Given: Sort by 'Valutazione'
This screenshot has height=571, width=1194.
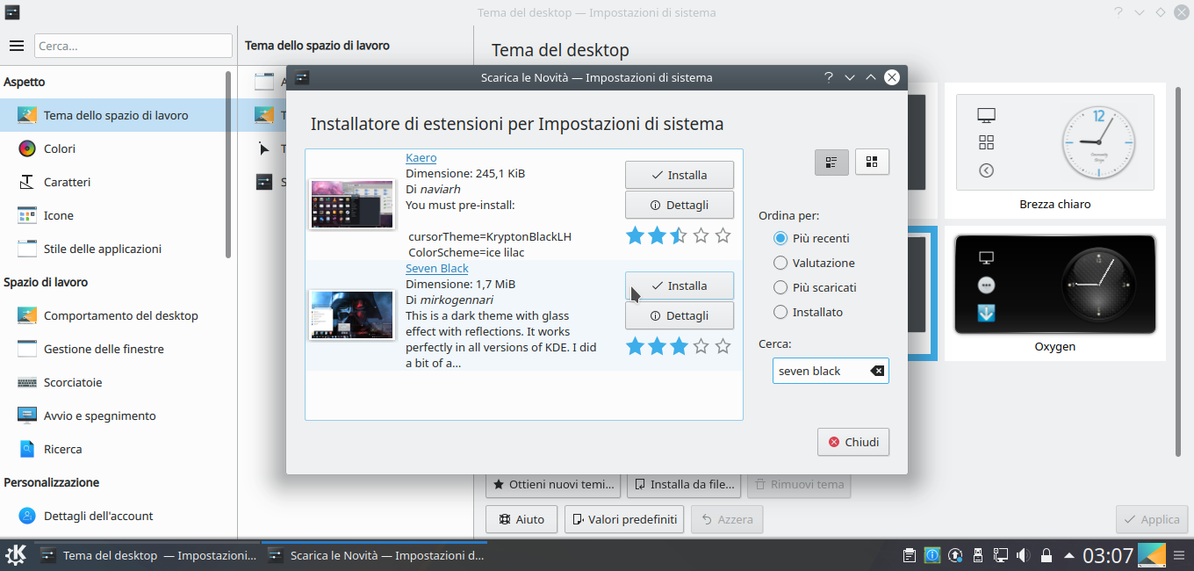Looking at the screenshot, I should 814,263.
